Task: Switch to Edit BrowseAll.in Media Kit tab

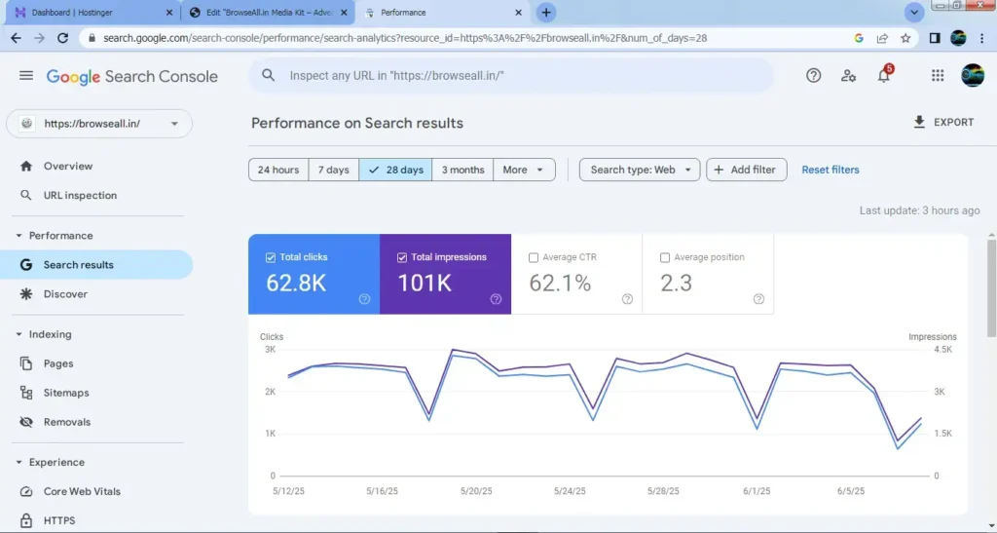Action: tap(269, 12)
